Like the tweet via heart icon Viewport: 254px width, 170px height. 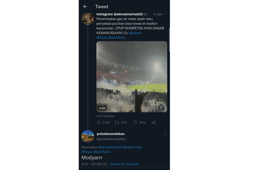tap(135, 122)
